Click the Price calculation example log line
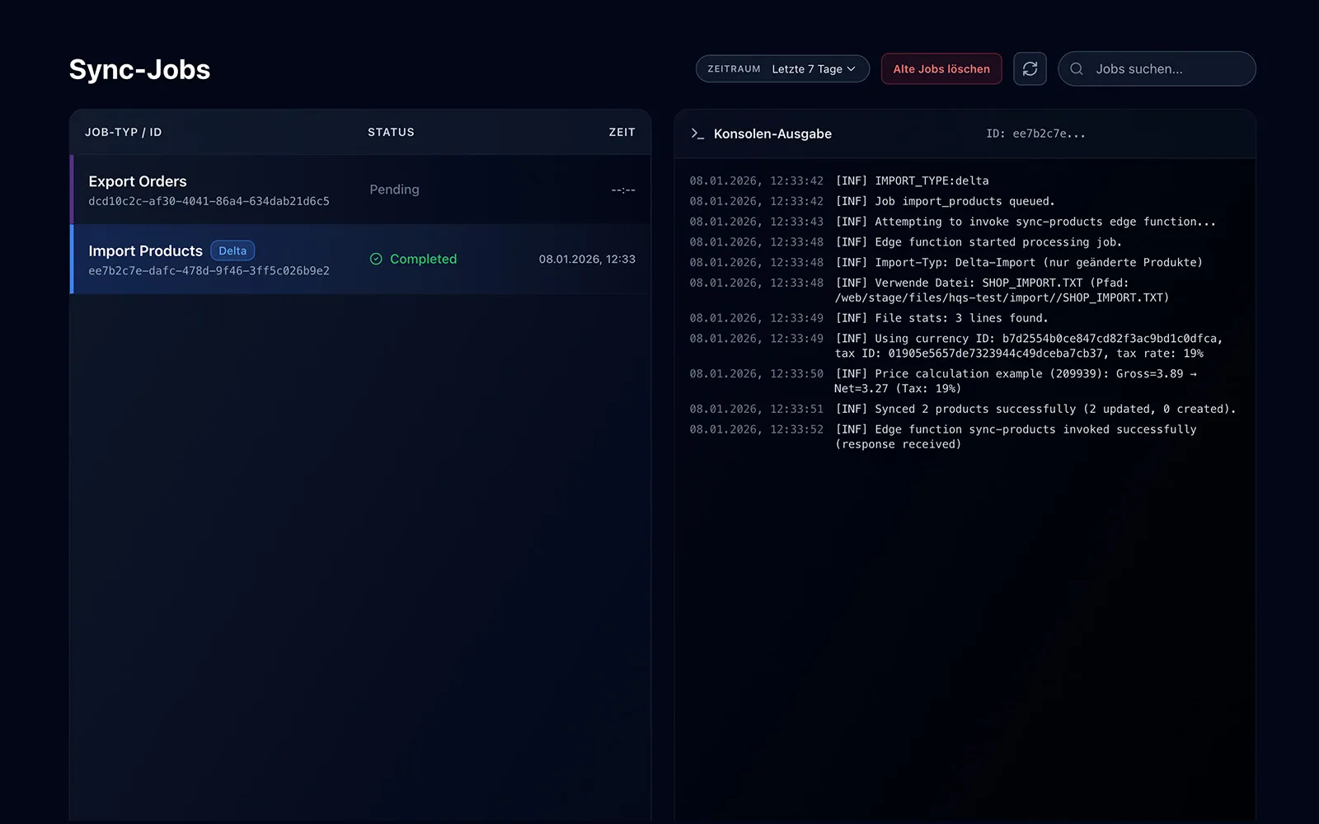Viewport: 1319px width, 824px height. click(1016, 381)
